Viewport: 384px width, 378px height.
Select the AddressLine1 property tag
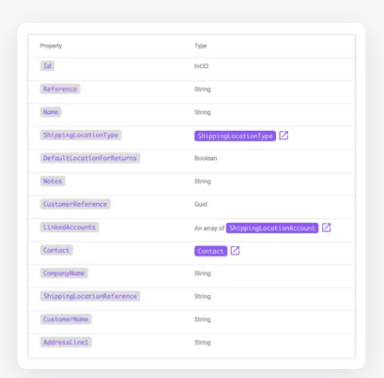point(66,342)
